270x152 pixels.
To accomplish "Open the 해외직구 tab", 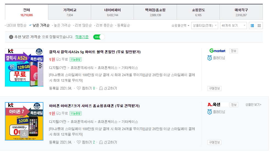I will coord(241,12).
